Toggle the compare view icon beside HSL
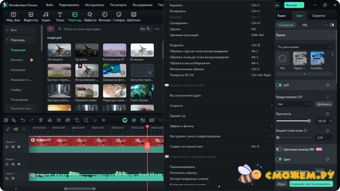 (x=332, y=25)
